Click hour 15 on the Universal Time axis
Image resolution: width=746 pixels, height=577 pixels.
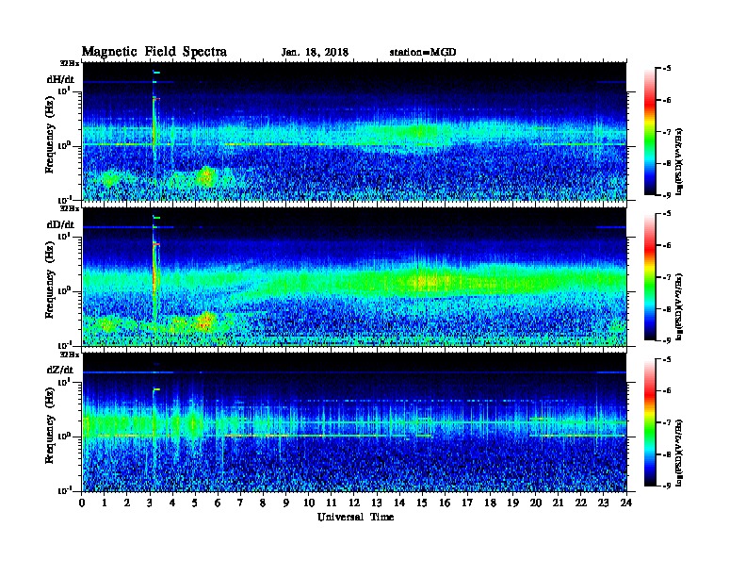tap(422, 503)
